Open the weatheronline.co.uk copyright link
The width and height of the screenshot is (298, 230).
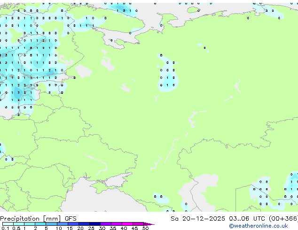[258, 226]
